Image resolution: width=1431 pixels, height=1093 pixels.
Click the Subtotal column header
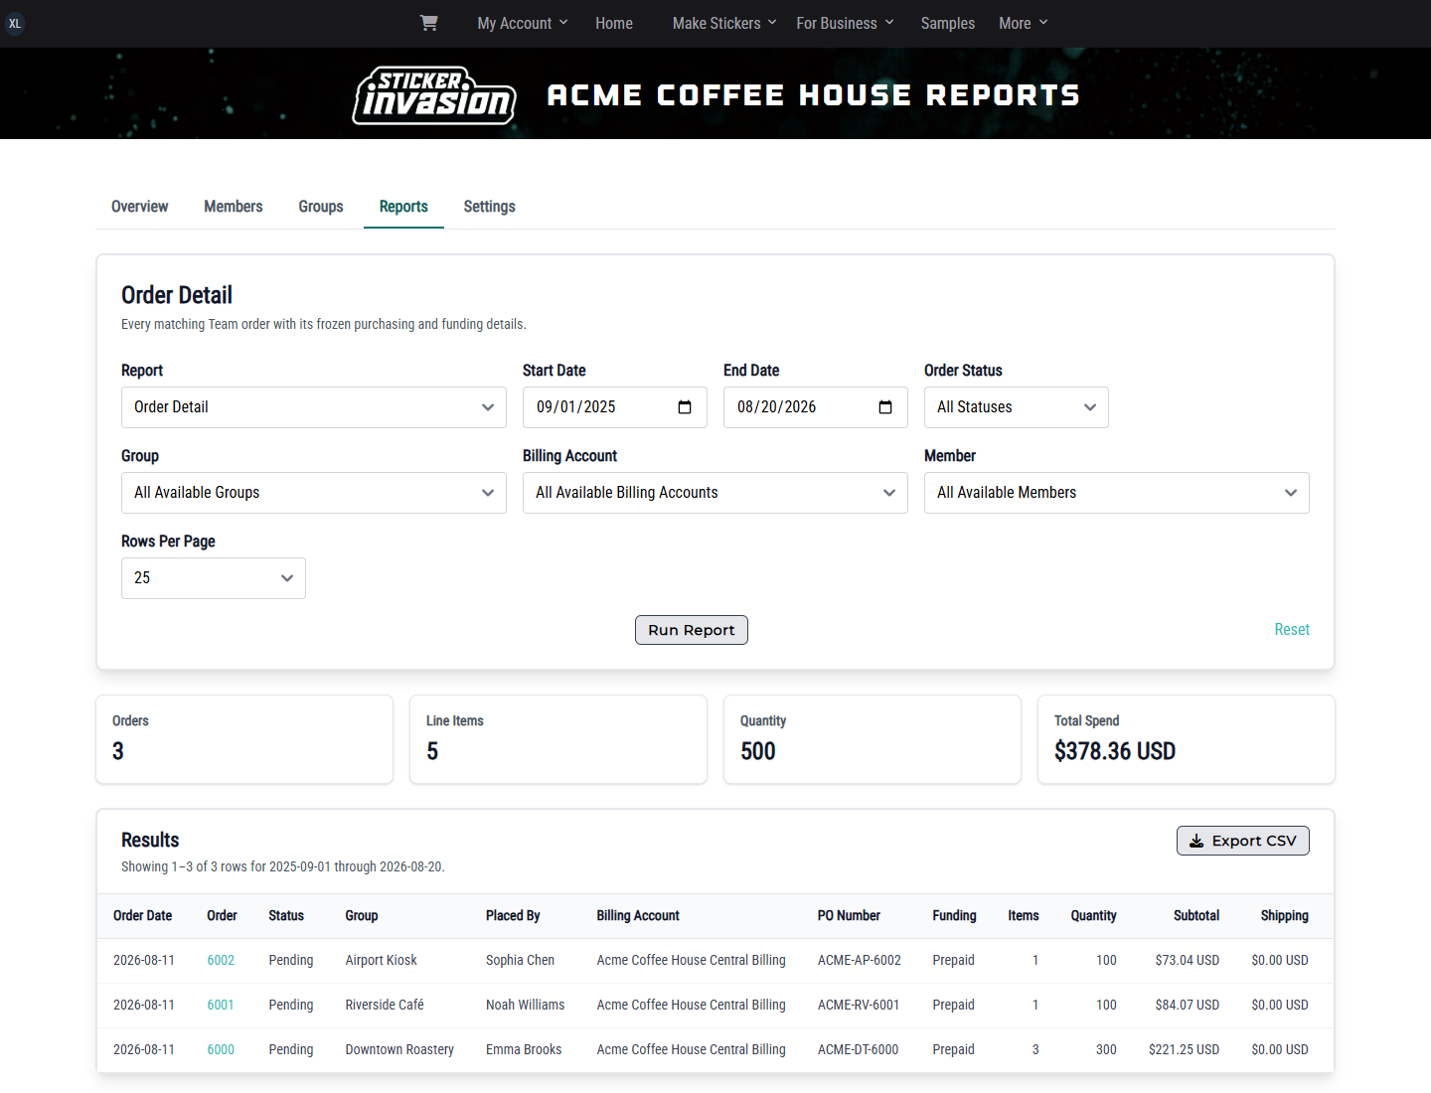coord(1196,916)
